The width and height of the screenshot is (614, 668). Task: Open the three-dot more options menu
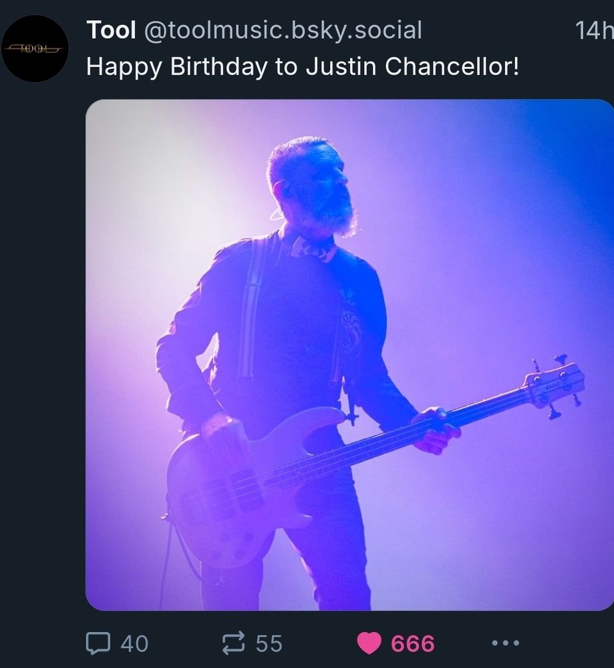[505, 643]
